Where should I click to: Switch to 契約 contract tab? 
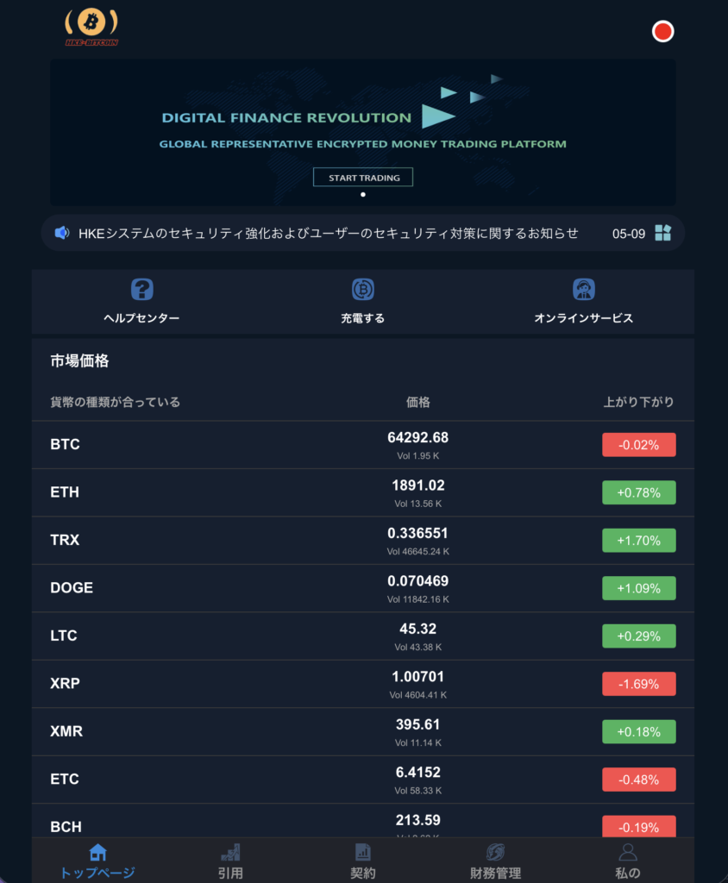tap(363, 861)
